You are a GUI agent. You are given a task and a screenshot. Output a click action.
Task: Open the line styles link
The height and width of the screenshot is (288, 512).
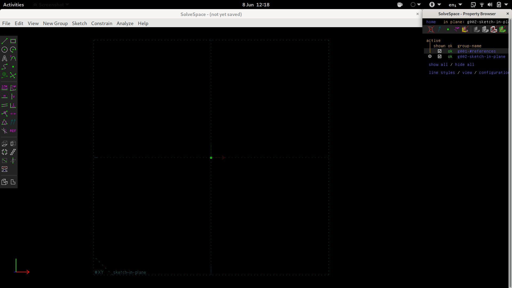pyautogui.click(x=442, y=73)
